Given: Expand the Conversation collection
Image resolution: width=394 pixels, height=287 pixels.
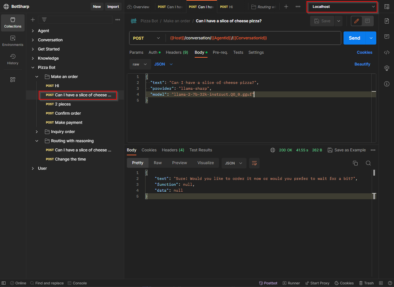Looking at the screenshot, I should click(33, 40).
